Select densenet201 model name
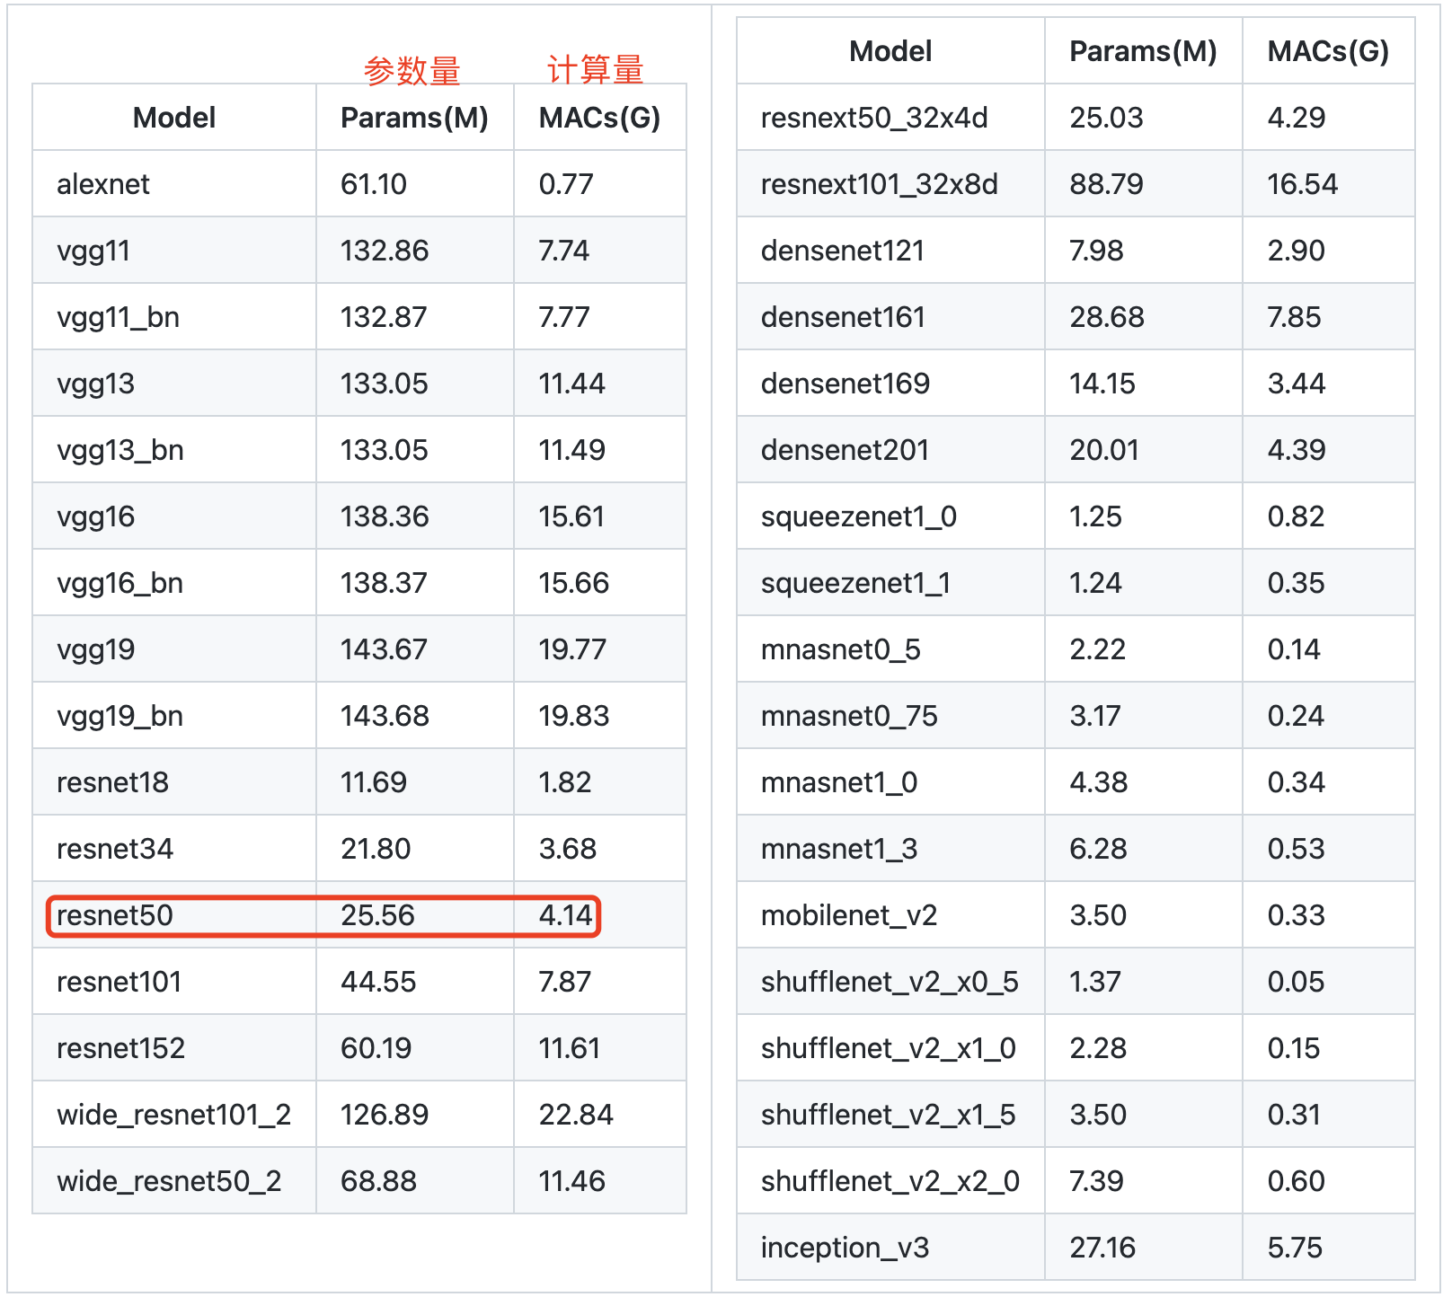The image size is (1443, 1297). pos(845,450)
